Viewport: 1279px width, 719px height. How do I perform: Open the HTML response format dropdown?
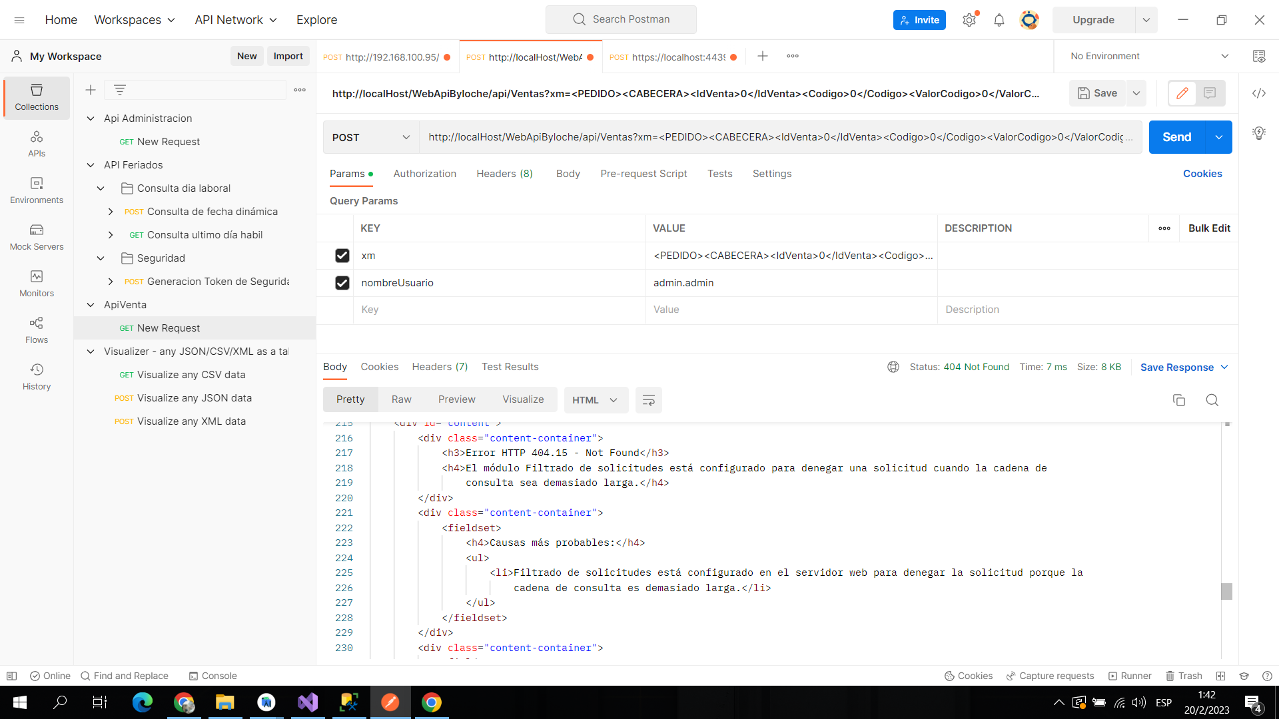pyautogui.click(x=596, y=400)
